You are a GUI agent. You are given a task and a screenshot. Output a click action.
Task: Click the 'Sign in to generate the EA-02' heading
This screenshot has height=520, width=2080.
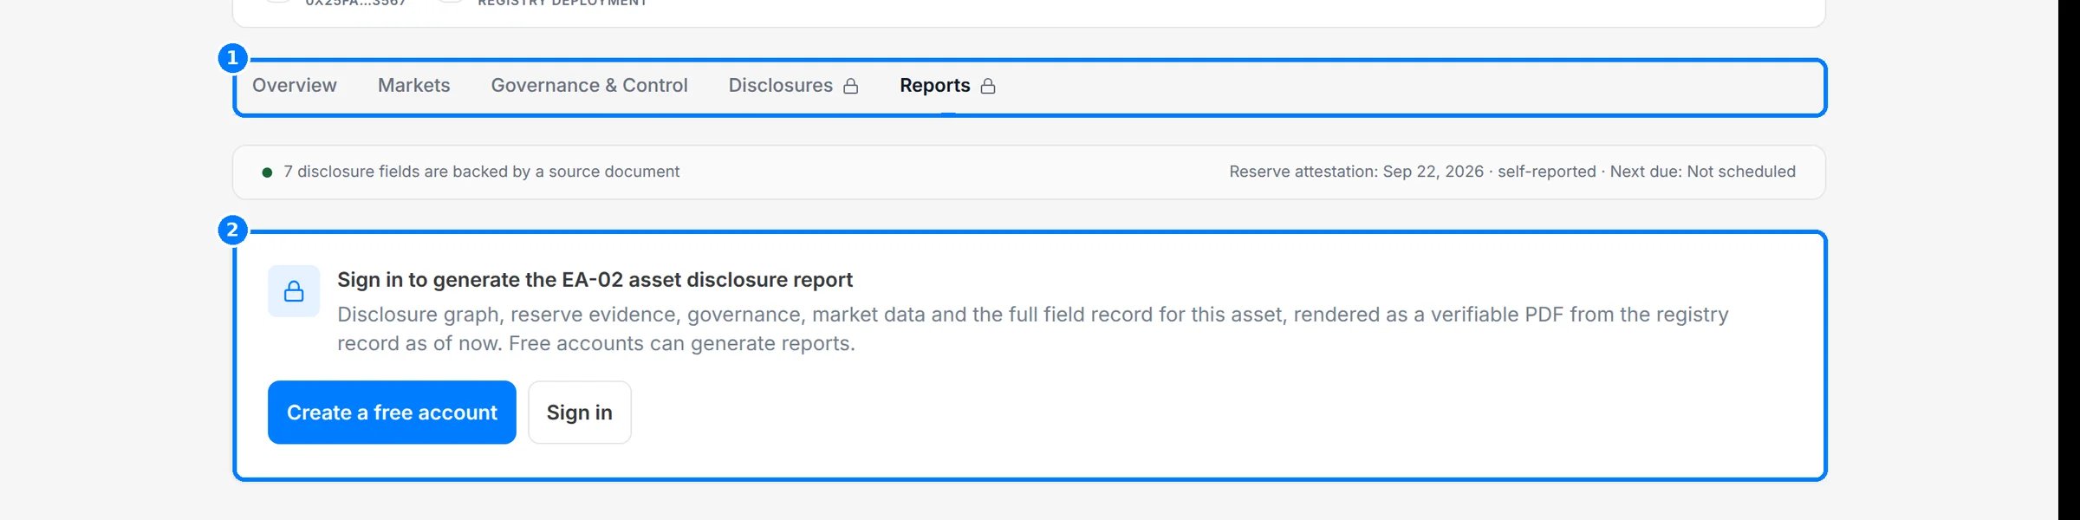coord(595,280)
